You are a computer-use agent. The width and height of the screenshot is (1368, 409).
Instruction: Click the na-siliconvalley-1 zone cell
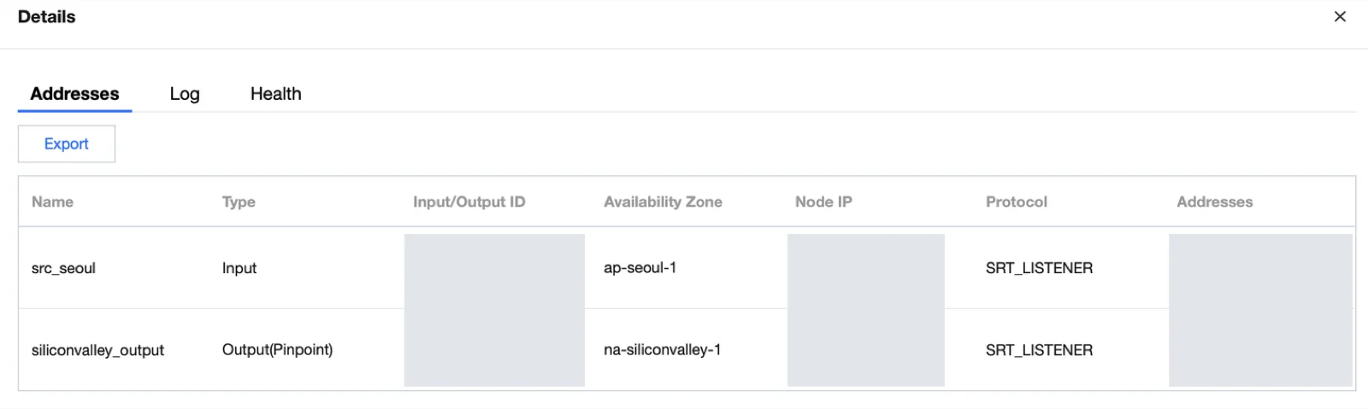662,350
